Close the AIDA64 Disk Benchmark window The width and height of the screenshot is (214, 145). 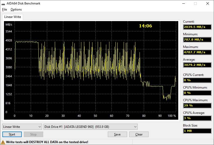click(208, 3)
